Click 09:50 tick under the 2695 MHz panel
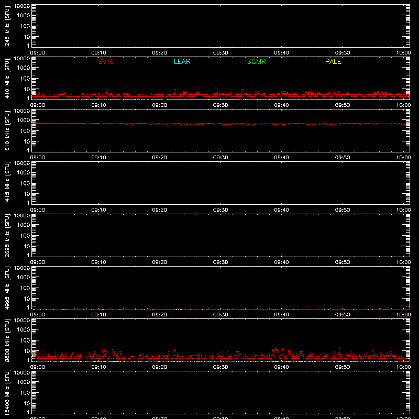419x419 pixels. pyautogui.click(x=343, y=262)
